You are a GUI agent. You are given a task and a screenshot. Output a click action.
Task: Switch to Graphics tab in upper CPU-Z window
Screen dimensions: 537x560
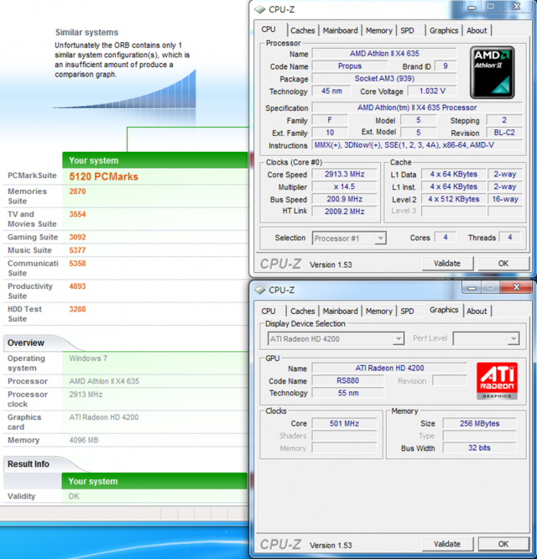444,31
